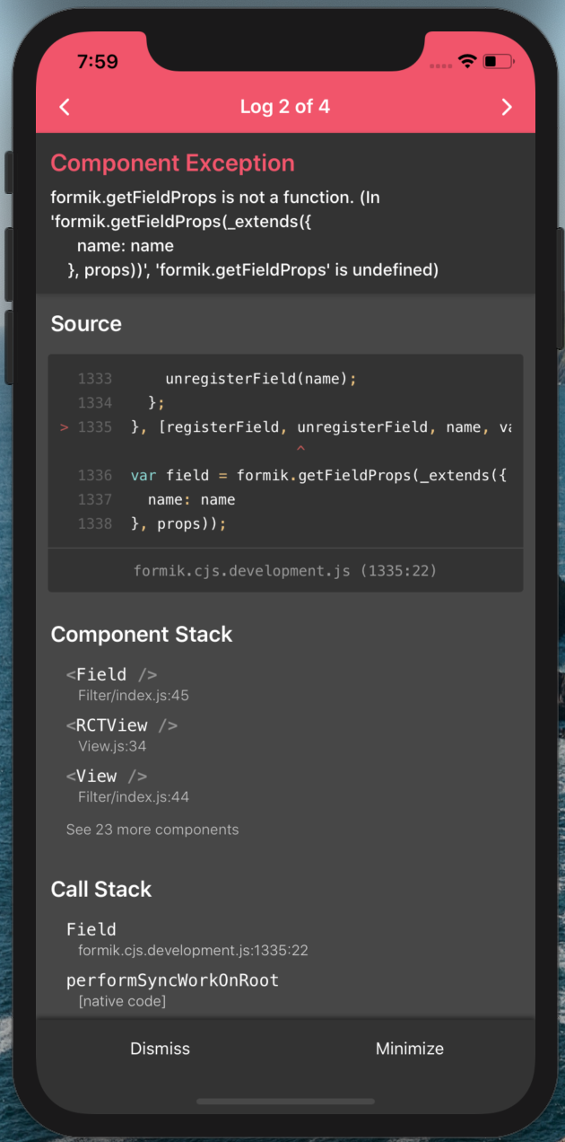Image resolution: width=565 pixels, height=1142 pixels.
Task: Navigate to the previous log with left chevron
Action: click(x=64, y=107)
